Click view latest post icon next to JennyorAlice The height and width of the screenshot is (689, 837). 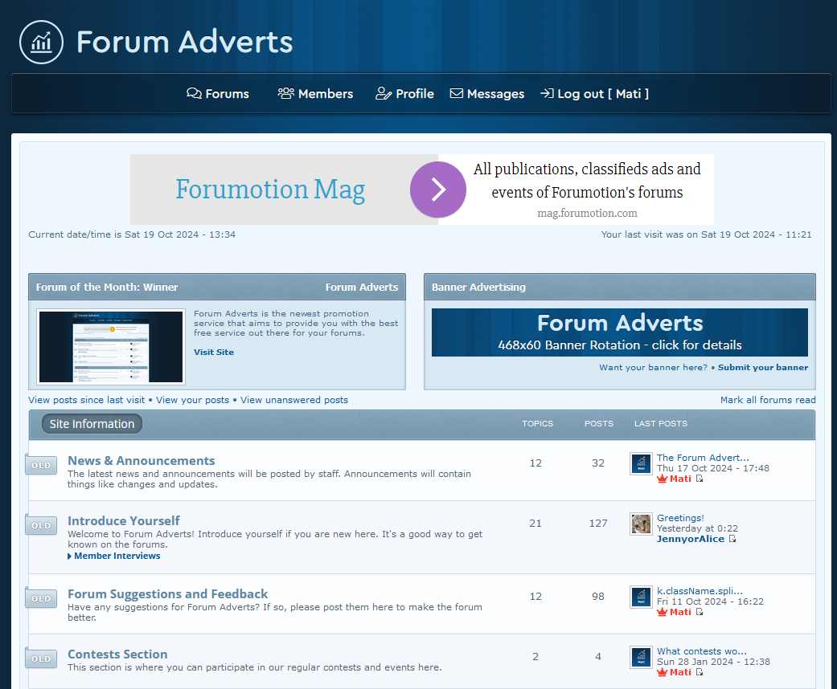[x=732, y=539]
